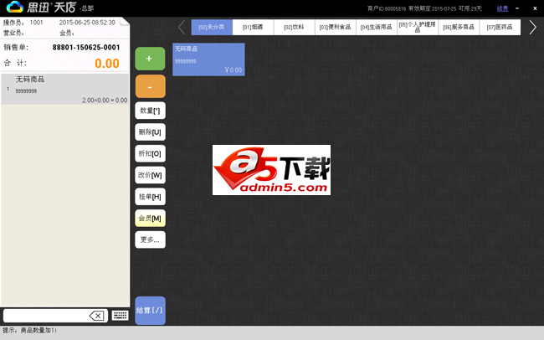The width and height of the screenshot is (544, 340).
Task: Go to next category page arrow
Action: tap(532, 27)
